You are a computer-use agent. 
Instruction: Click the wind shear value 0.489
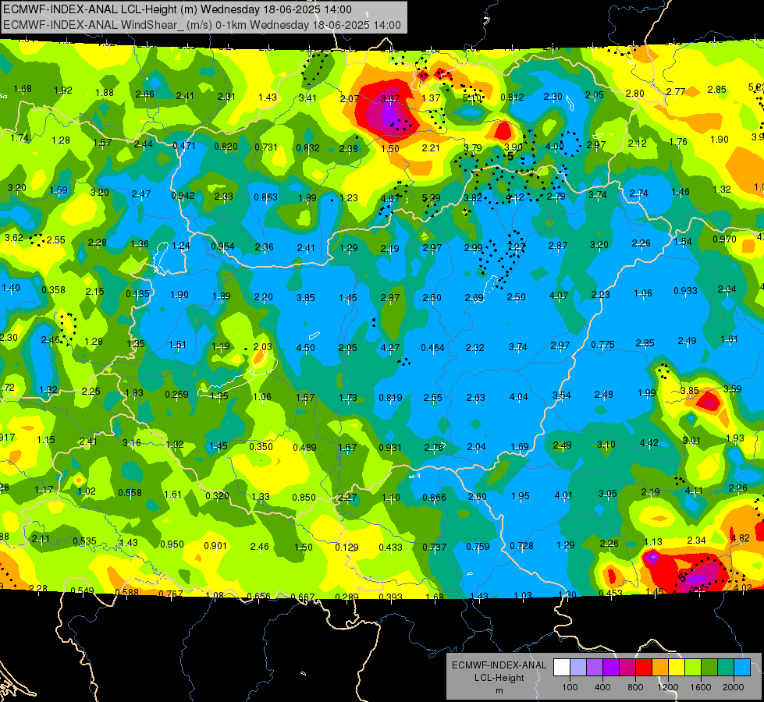pyautogui.click(x=304, y=447)
